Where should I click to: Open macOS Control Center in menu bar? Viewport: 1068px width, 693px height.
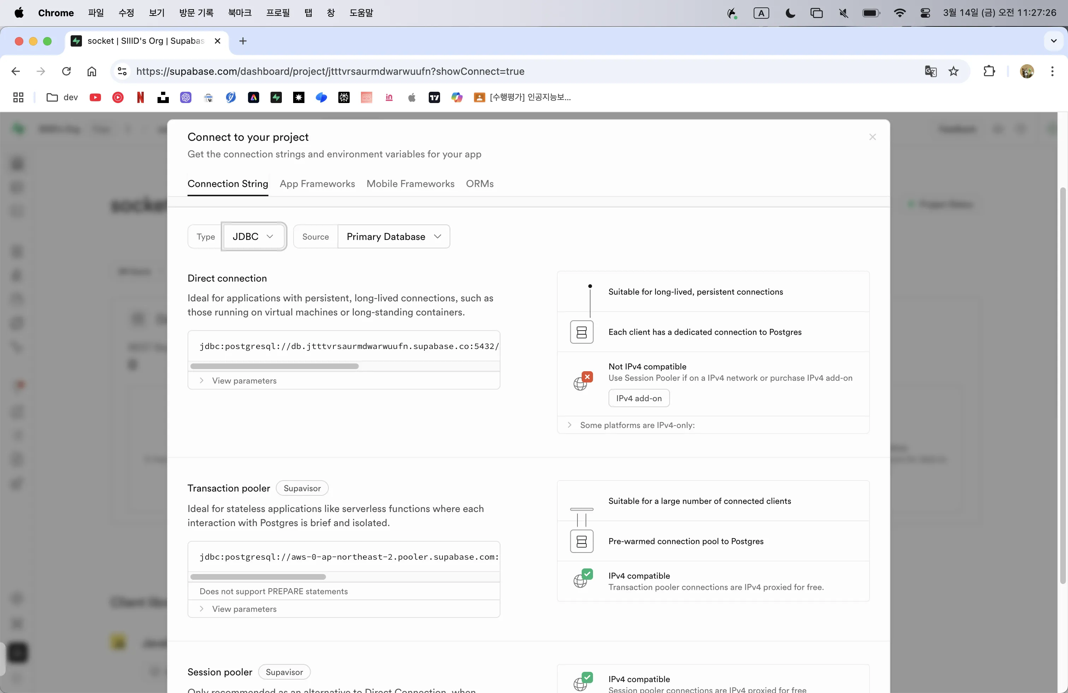tap(925, 13)
